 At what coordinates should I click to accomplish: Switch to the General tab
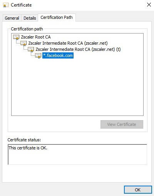pos(12,18)
